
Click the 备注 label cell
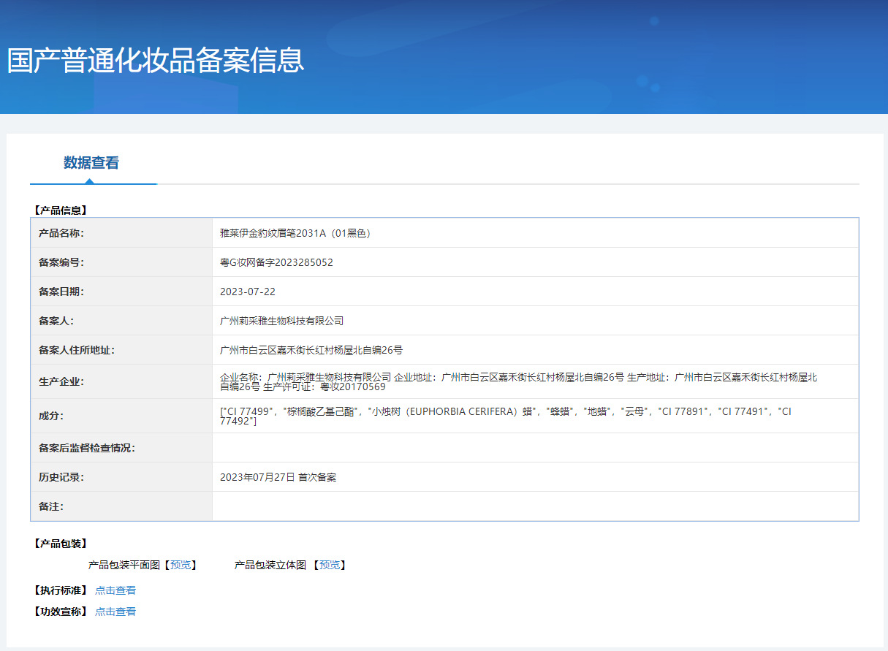121,506
